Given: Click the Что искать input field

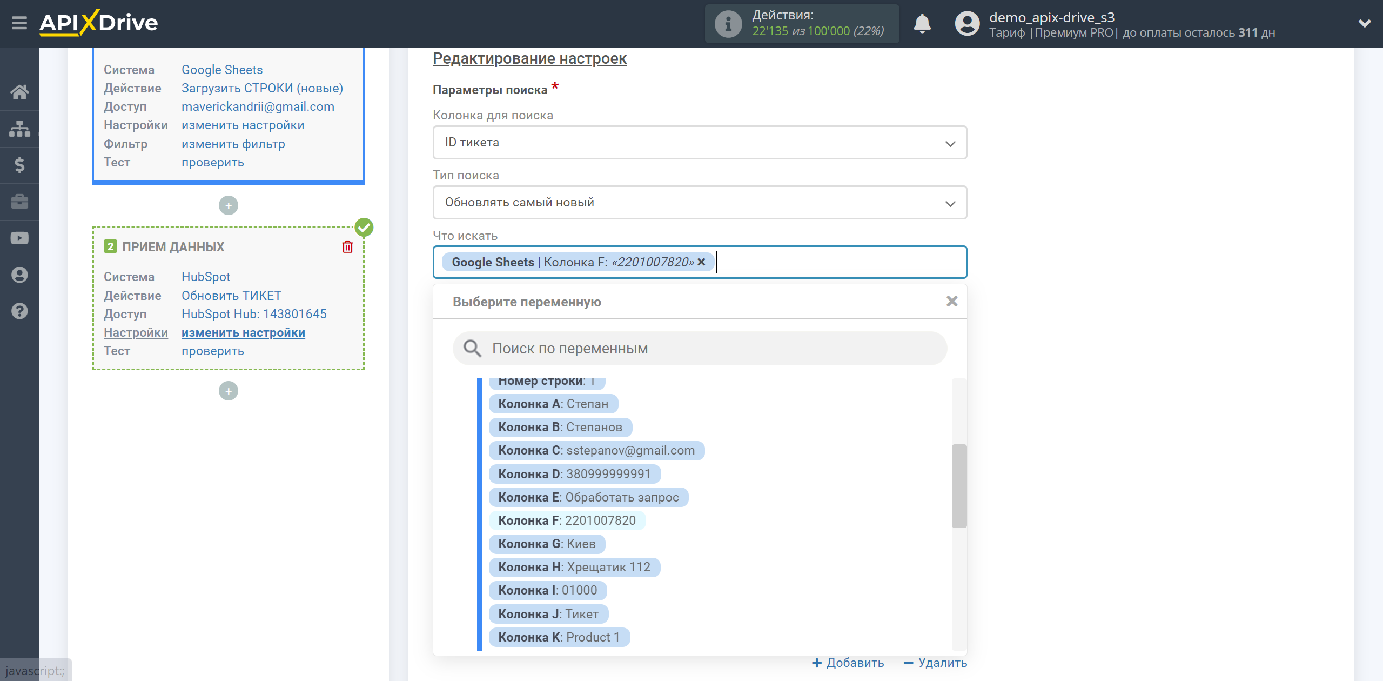Looking at the screenshot, I should point(700,262).
